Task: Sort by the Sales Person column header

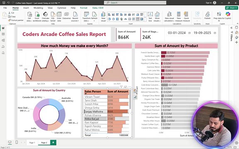Action: 93,91
